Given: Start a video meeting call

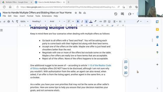Looking at the screenshot, I should click(130, 14).
